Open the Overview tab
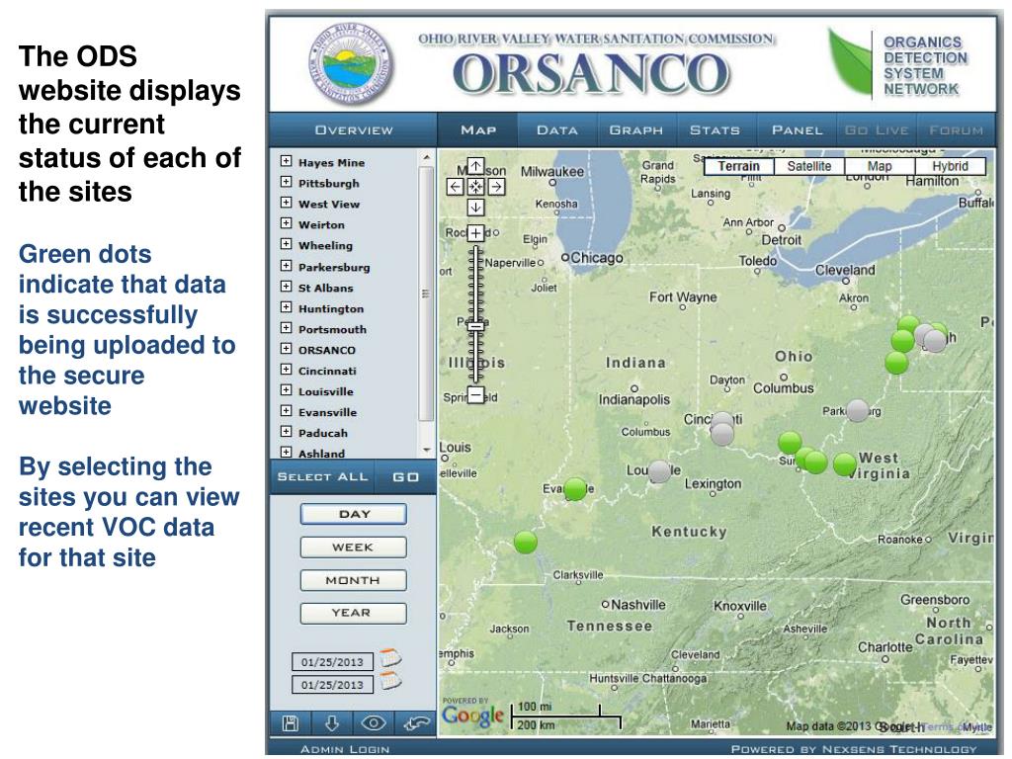Screen dimensions: 1012x759 [x=354, y=130]
